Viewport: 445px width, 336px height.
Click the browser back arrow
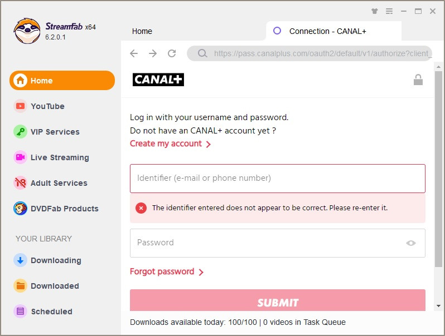click(x=134, y=53)
